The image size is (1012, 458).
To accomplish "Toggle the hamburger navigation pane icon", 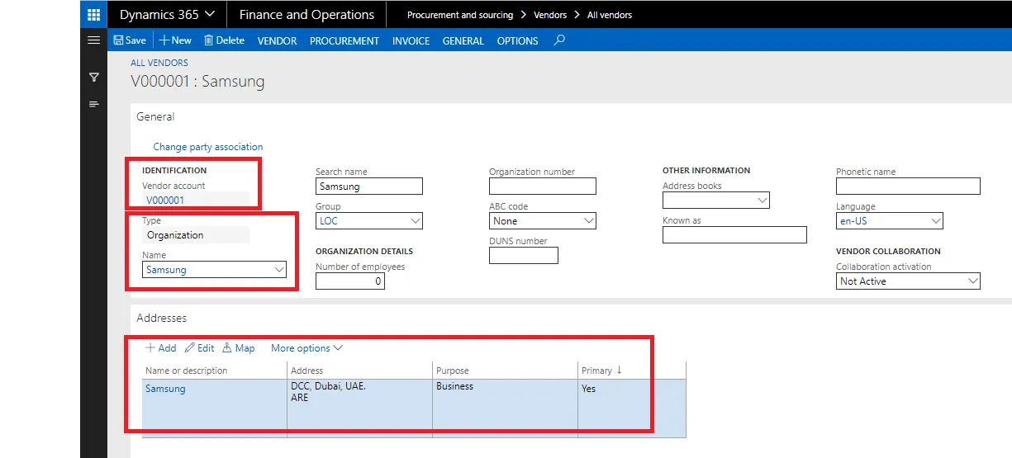I will pyautogui.click(x=93, y=40).
